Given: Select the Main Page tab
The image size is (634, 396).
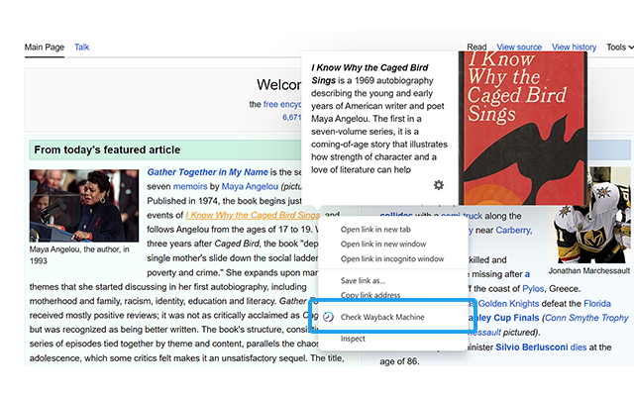Looking at the screenshot, I should (45, 48).
